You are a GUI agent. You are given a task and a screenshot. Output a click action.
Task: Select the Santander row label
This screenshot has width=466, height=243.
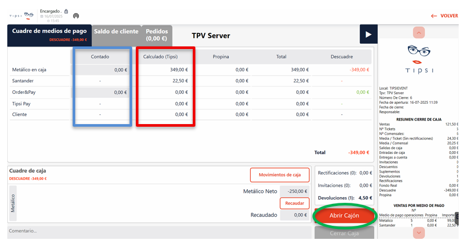pos(23,81)
